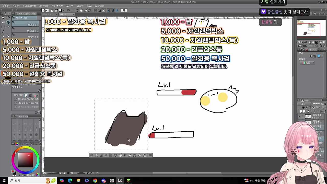Open Chrome from the Windows taskbar
The width and height of the screenshot is (327, 184).
pos(95,181)
